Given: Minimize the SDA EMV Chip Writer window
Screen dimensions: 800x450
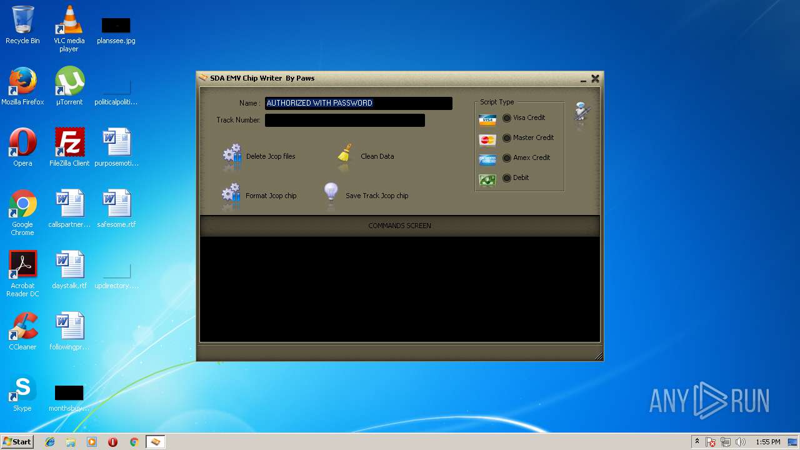Looking at the screenshot, I should click(x=583, y=79).
